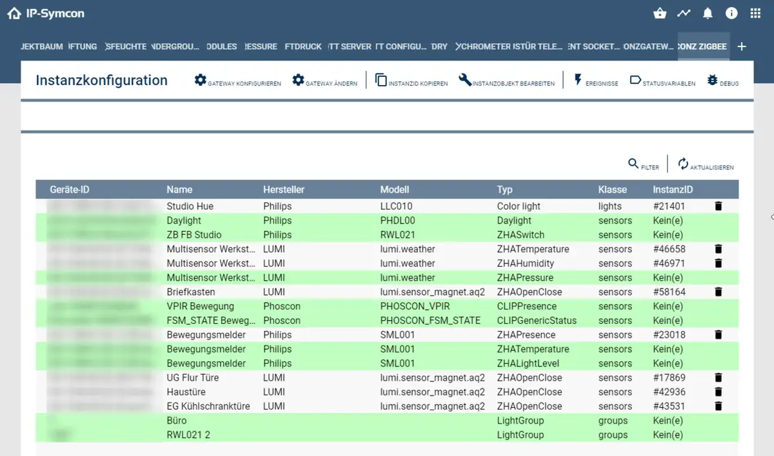This screenshot has width=774, height=456.
Task: Open Ereignisse lightning bolt button
Action: pos(595,81)
